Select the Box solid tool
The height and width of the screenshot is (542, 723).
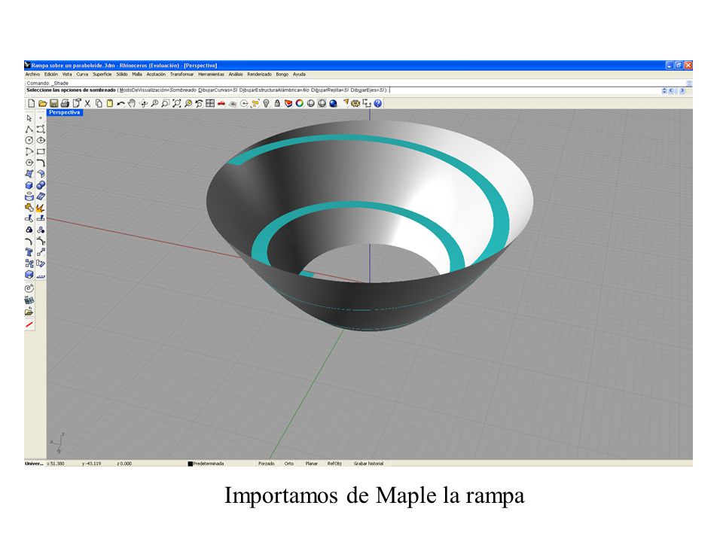29,185
